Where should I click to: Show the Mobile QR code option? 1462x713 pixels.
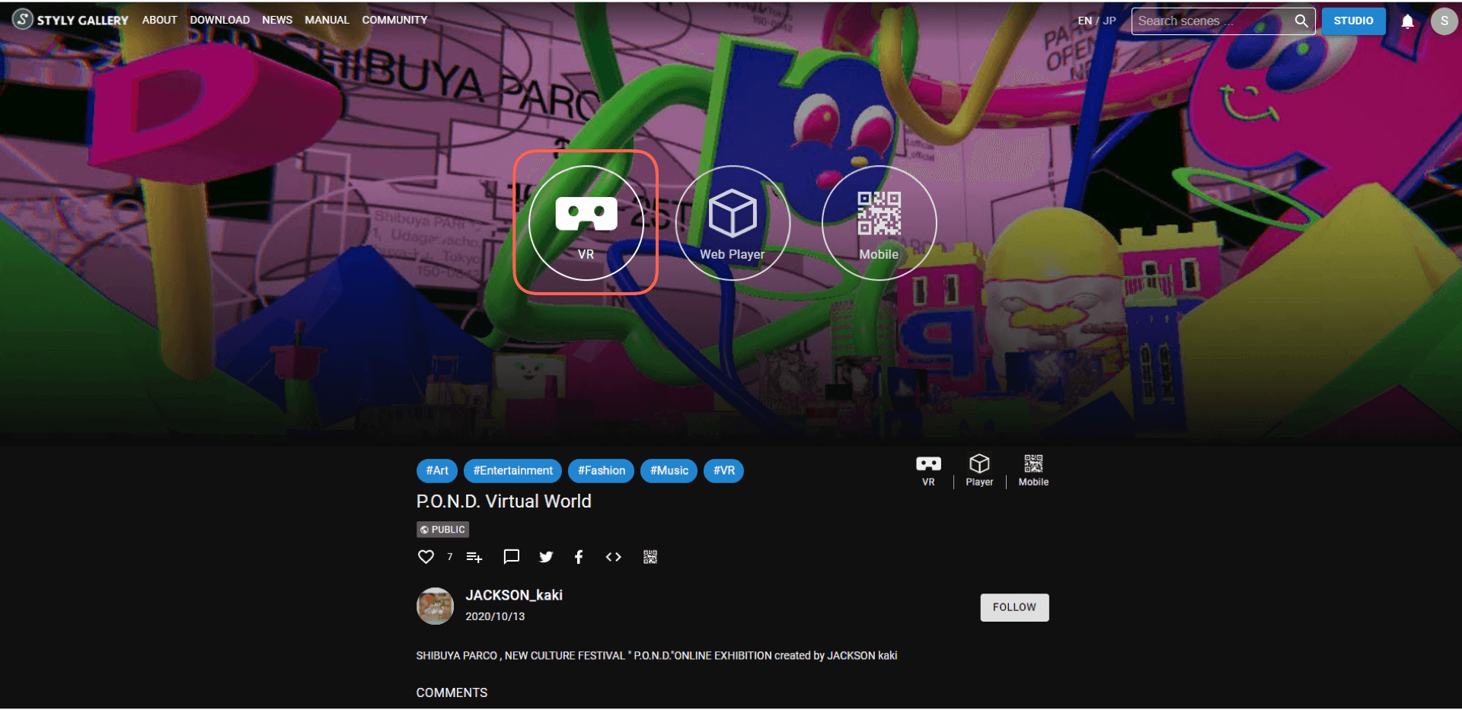tap(879, 222)
